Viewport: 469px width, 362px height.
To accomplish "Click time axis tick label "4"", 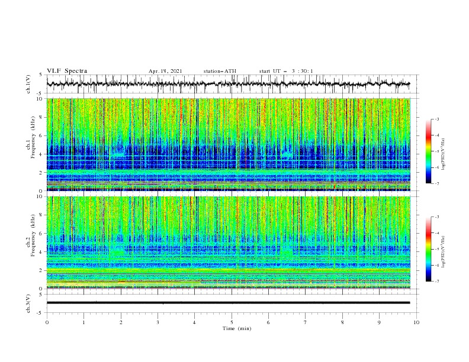I will pyautogui.click(x=194, y=322).
